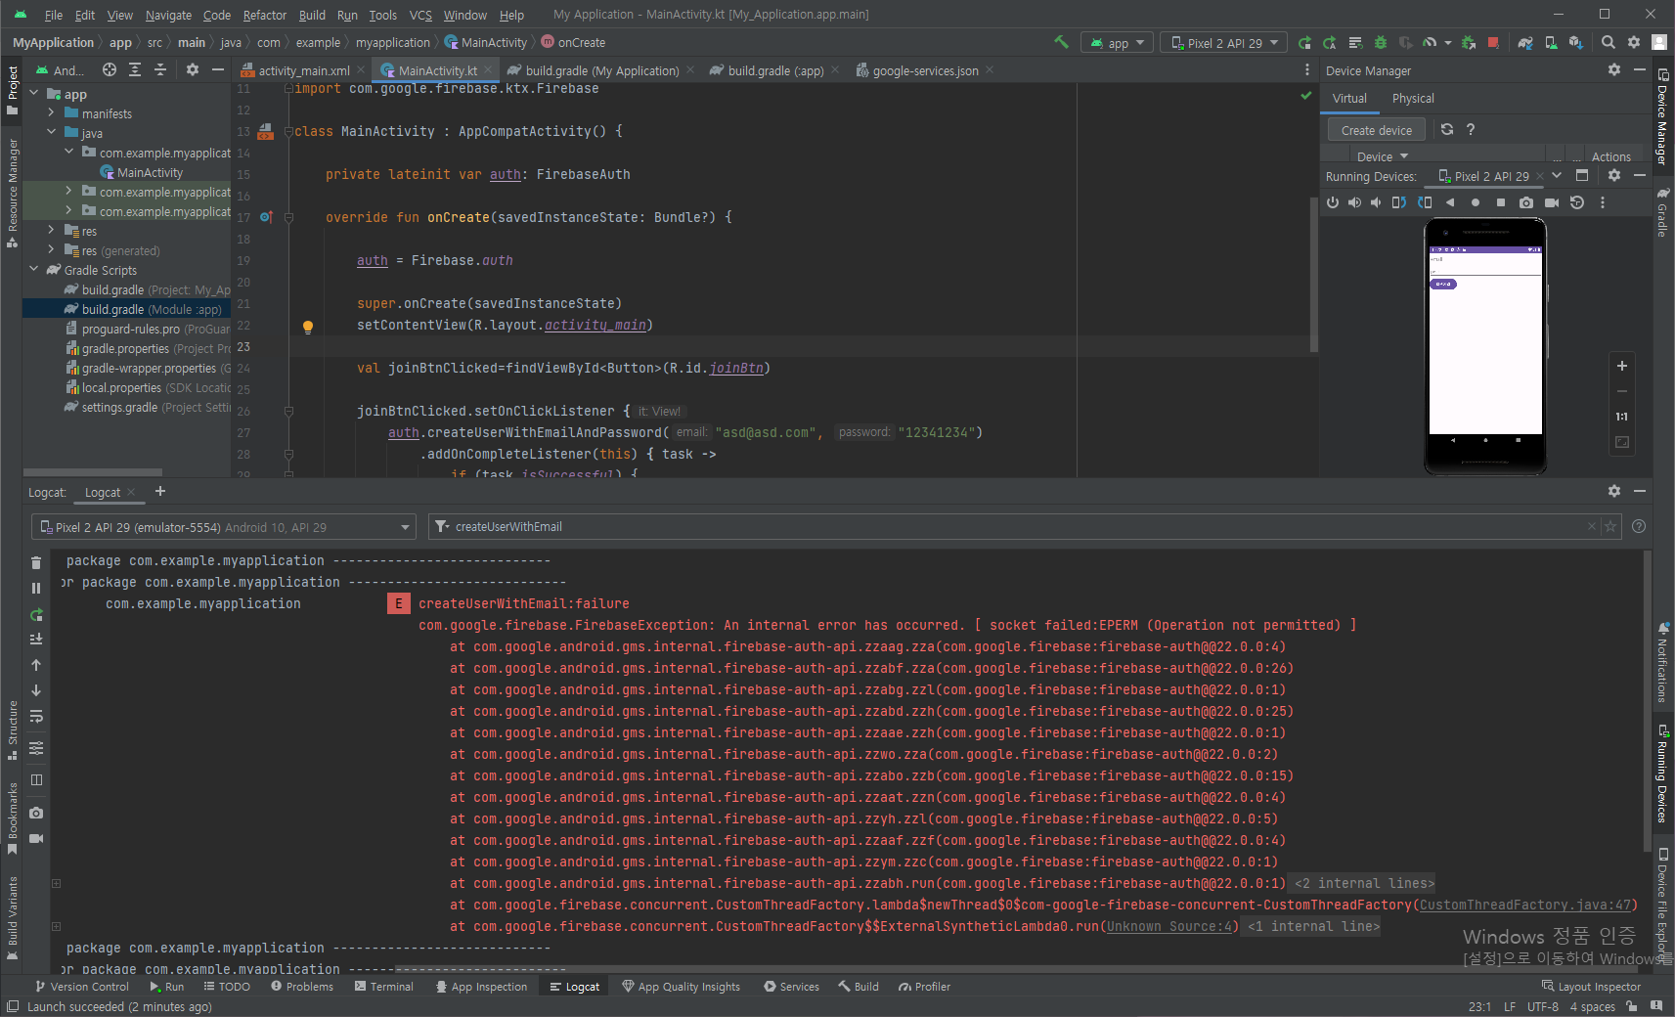The width and height of the screenshot is (1675, 1017).
Task: Select the Physical tab in Device Manager
Action: 1413,99
